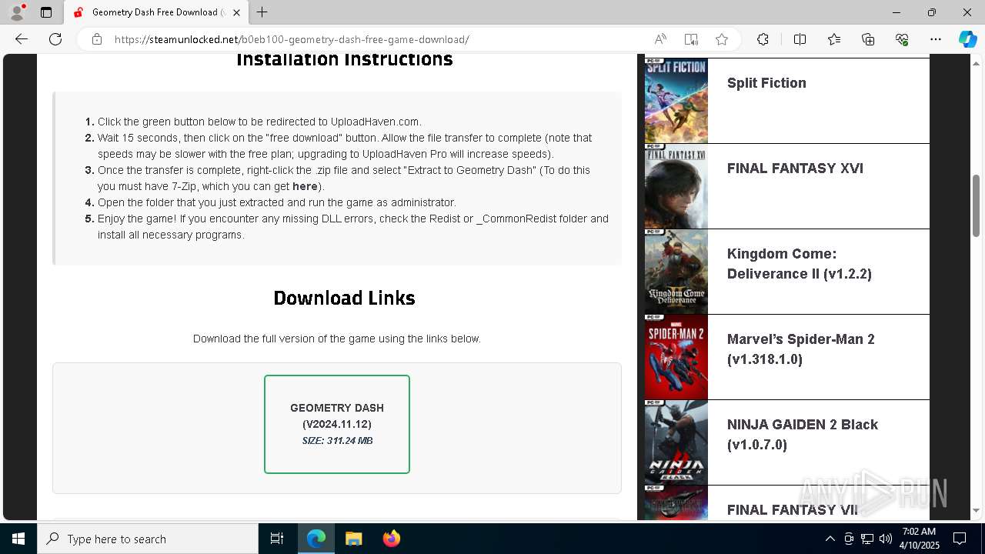Open Kingdom Come: Deliverance II link

pos(800,264)
